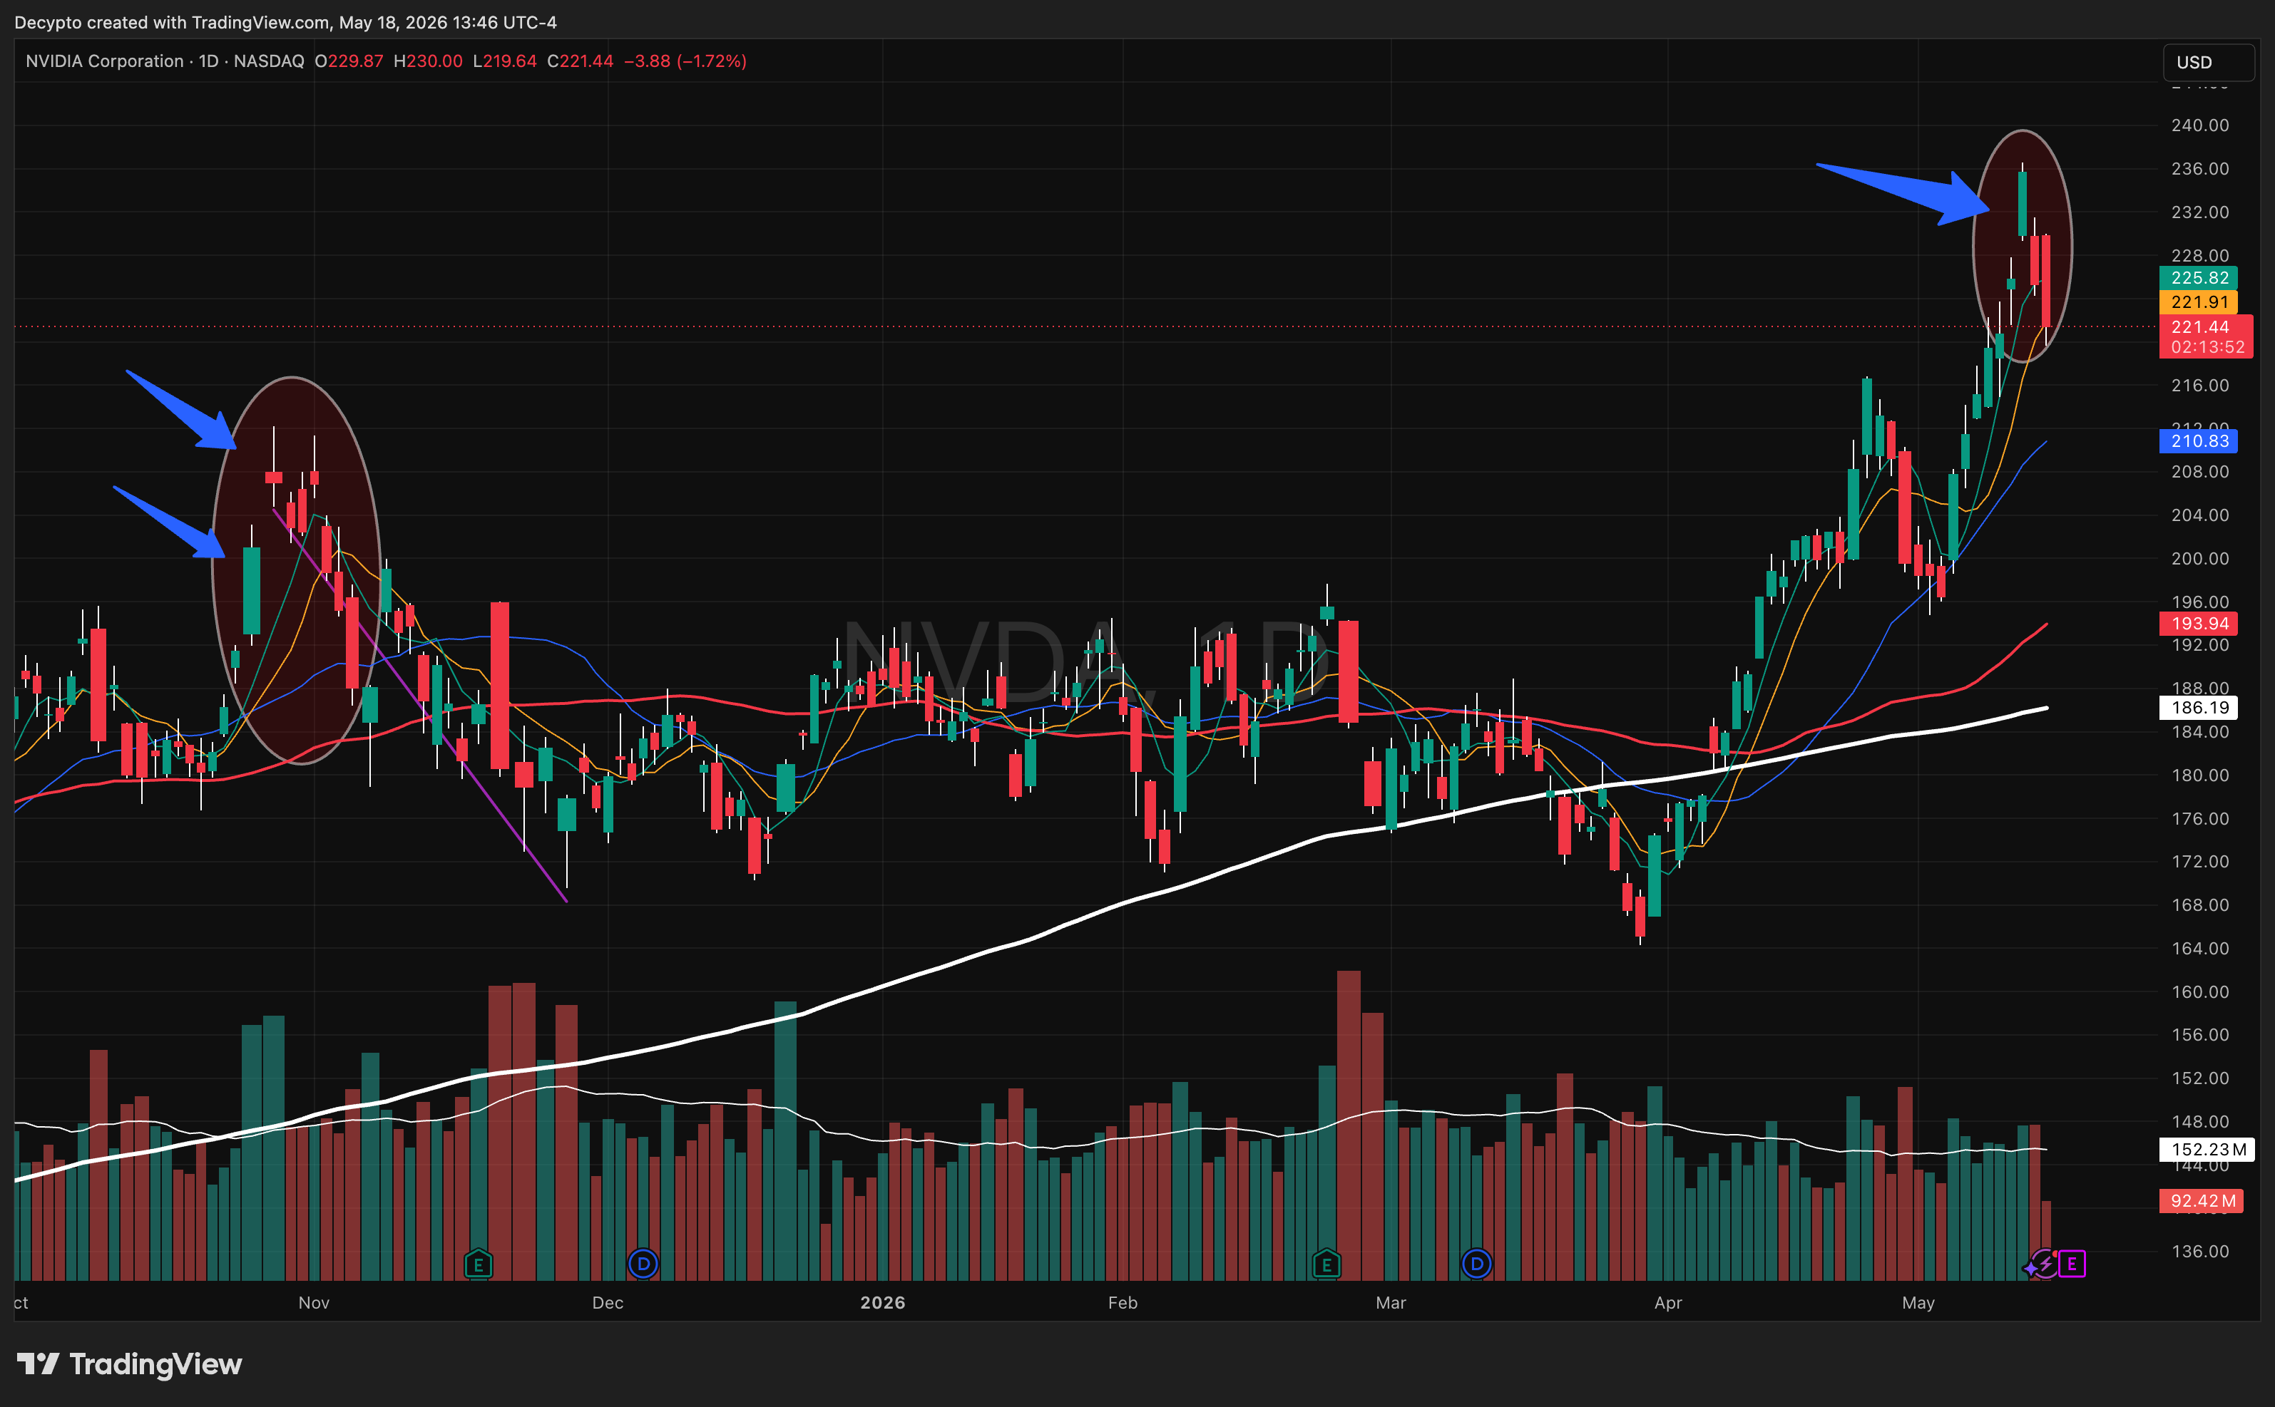This screenshot has width=2275, height=1407.
Task: Click the May label on time axis
Action: coord(1918,1303)
